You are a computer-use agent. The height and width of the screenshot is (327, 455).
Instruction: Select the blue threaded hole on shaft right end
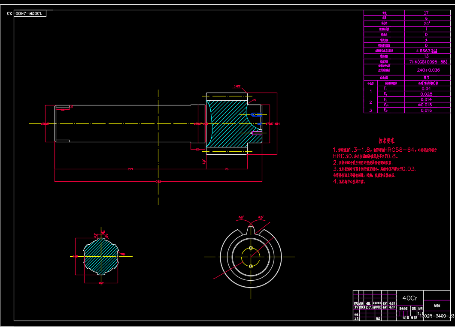(x=258, y=115)
